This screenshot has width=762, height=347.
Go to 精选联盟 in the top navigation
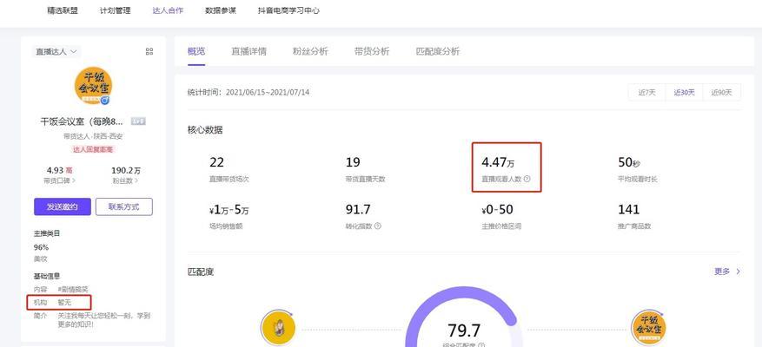pyautogui.click(x=63, y=10)
